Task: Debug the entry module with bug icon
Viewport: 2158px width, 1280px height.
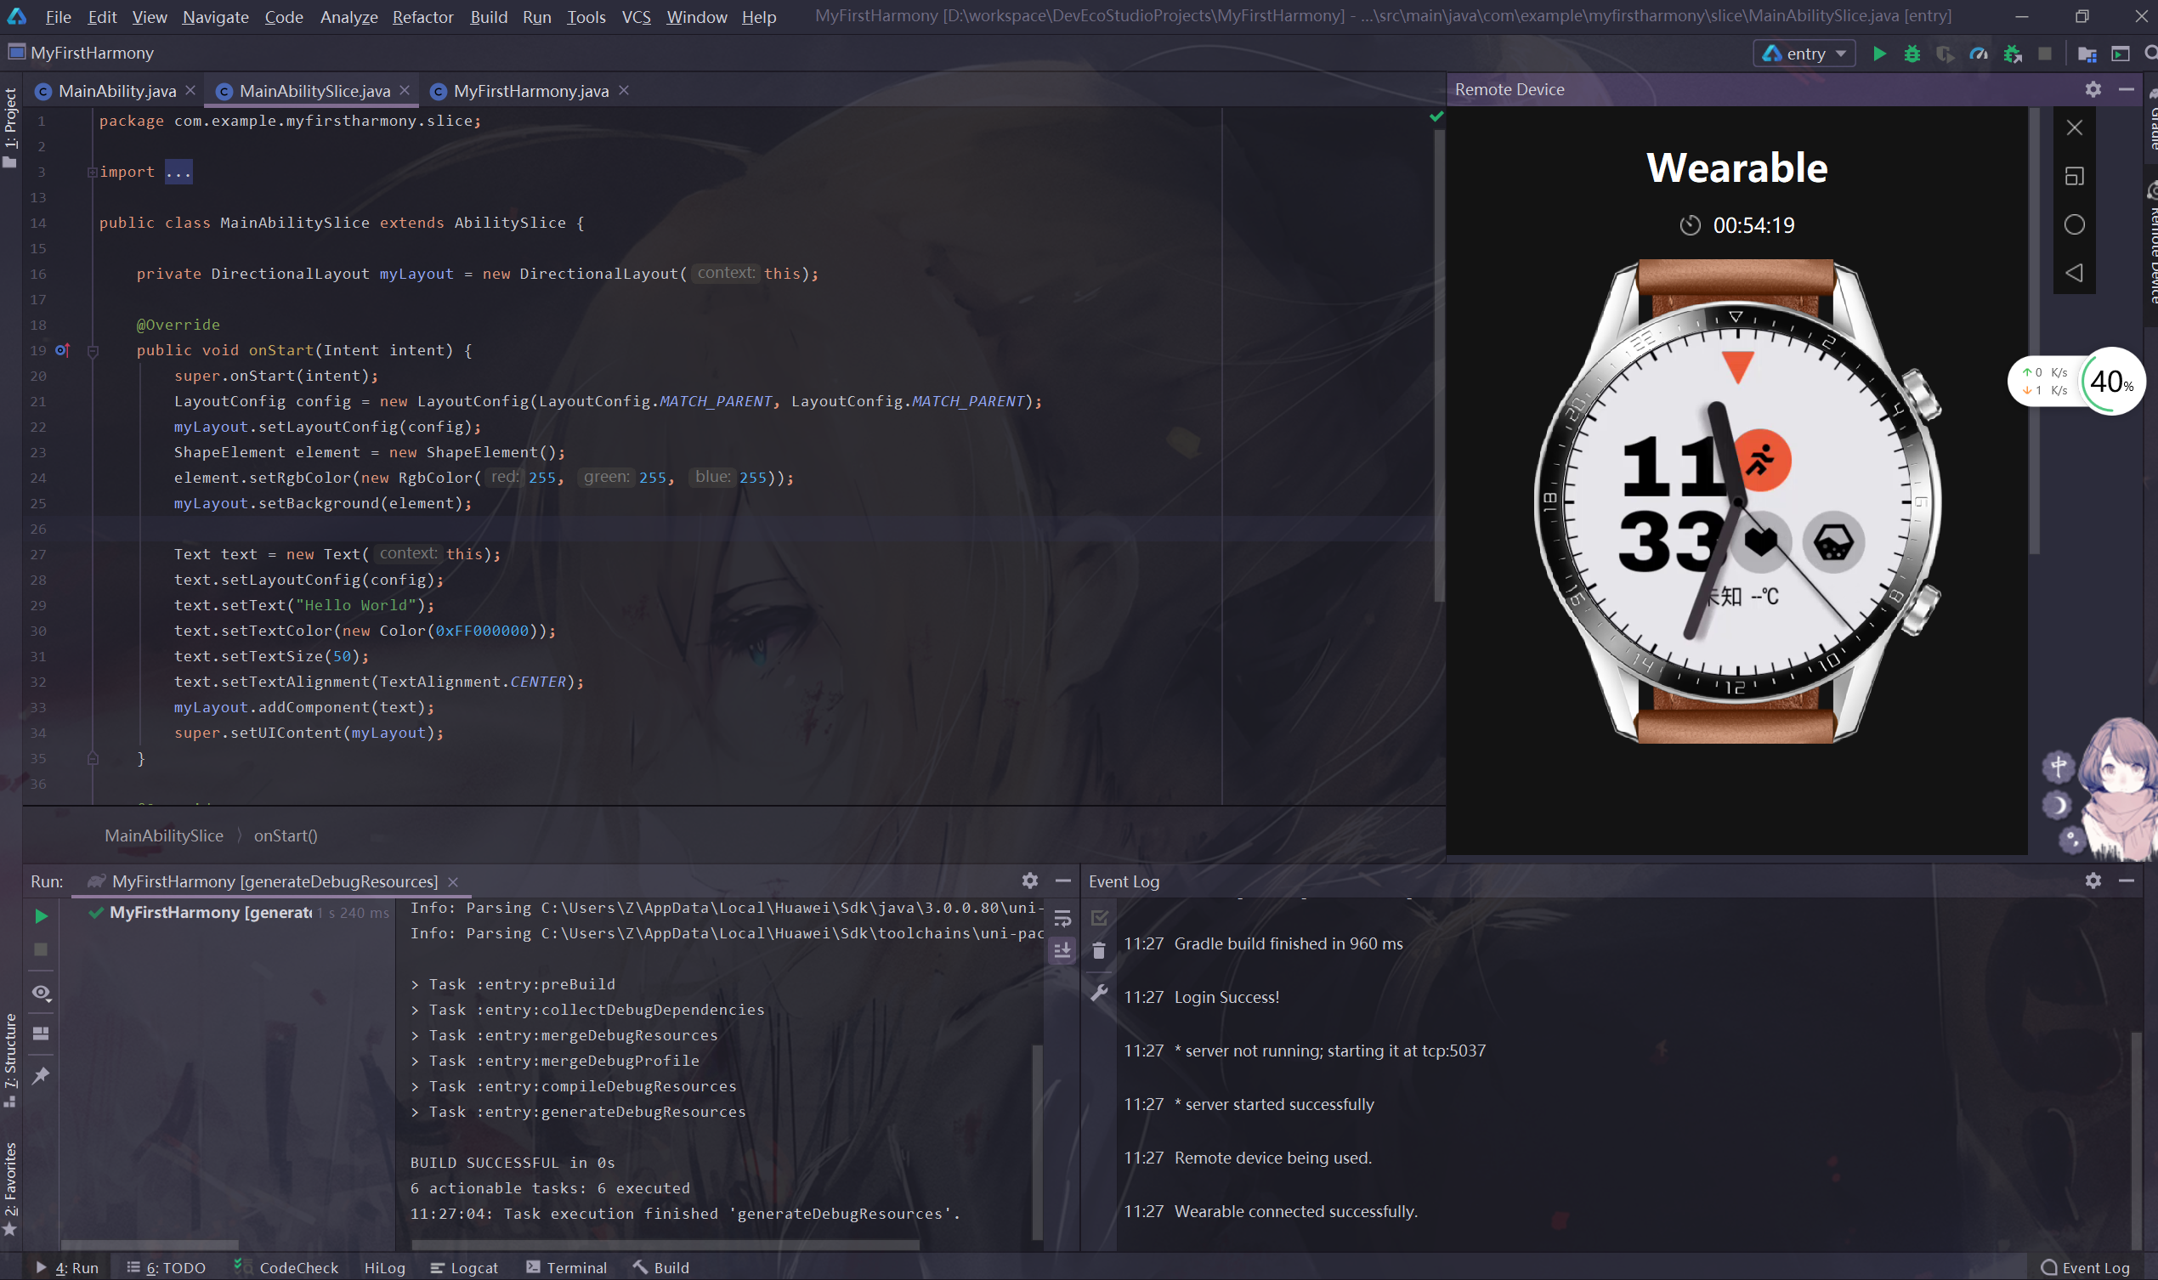Action: coord(1912,54)
